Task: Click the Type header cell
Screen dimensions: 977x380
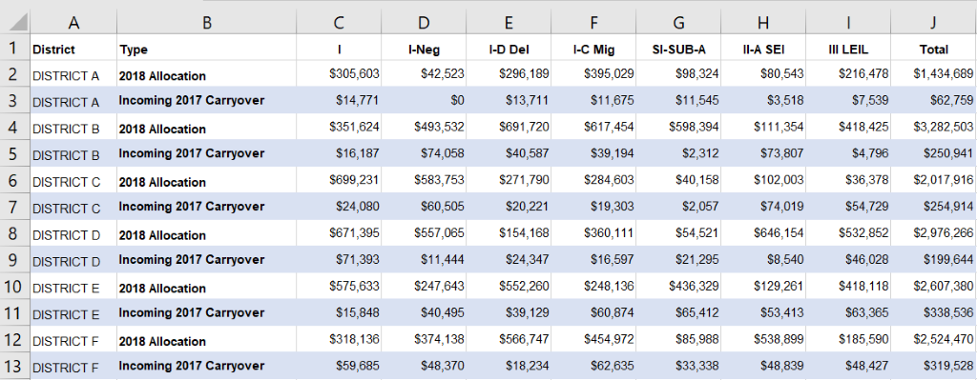Action: click(207, 48)
